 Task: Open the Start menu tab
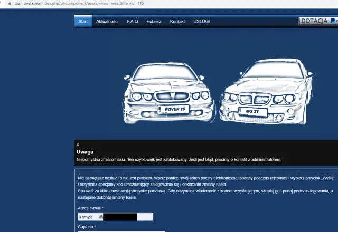83,21
